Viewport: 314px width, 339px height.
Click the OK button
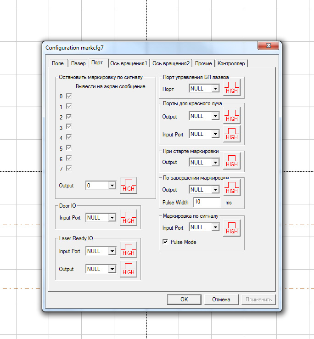point(184,299)
